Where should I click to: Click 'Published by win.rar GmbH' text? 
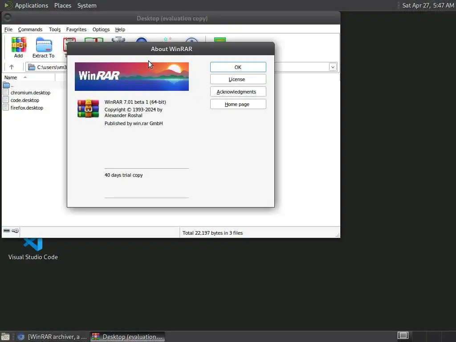134,123
